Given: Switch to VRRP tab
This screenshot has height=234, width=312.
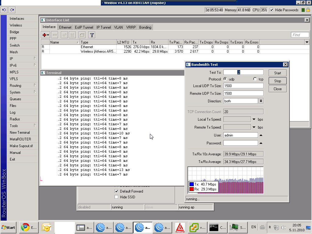Looking at the screenshot, I should coord(131,27).
